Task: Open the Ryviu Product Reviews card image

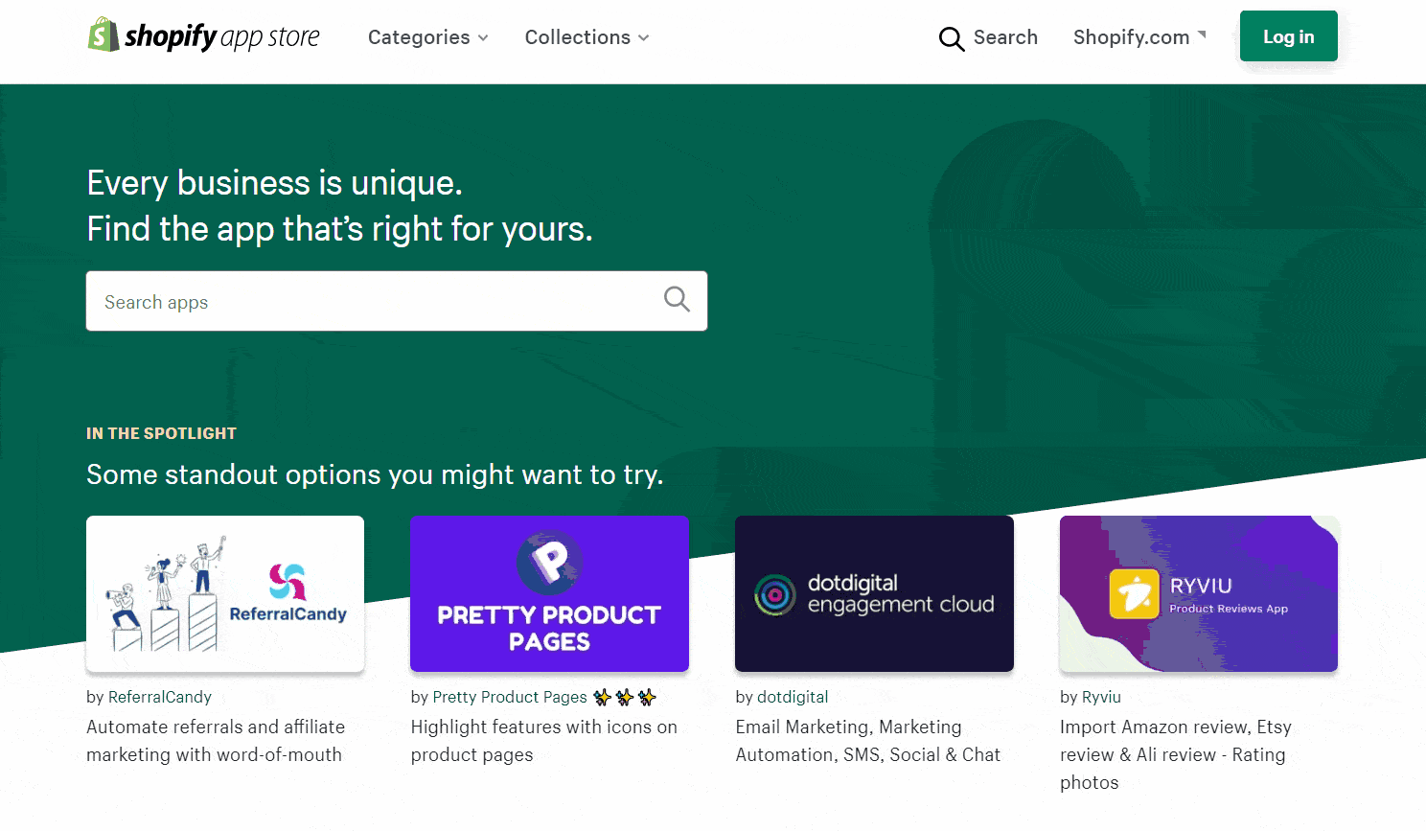Action: [x=1199, y=593]
